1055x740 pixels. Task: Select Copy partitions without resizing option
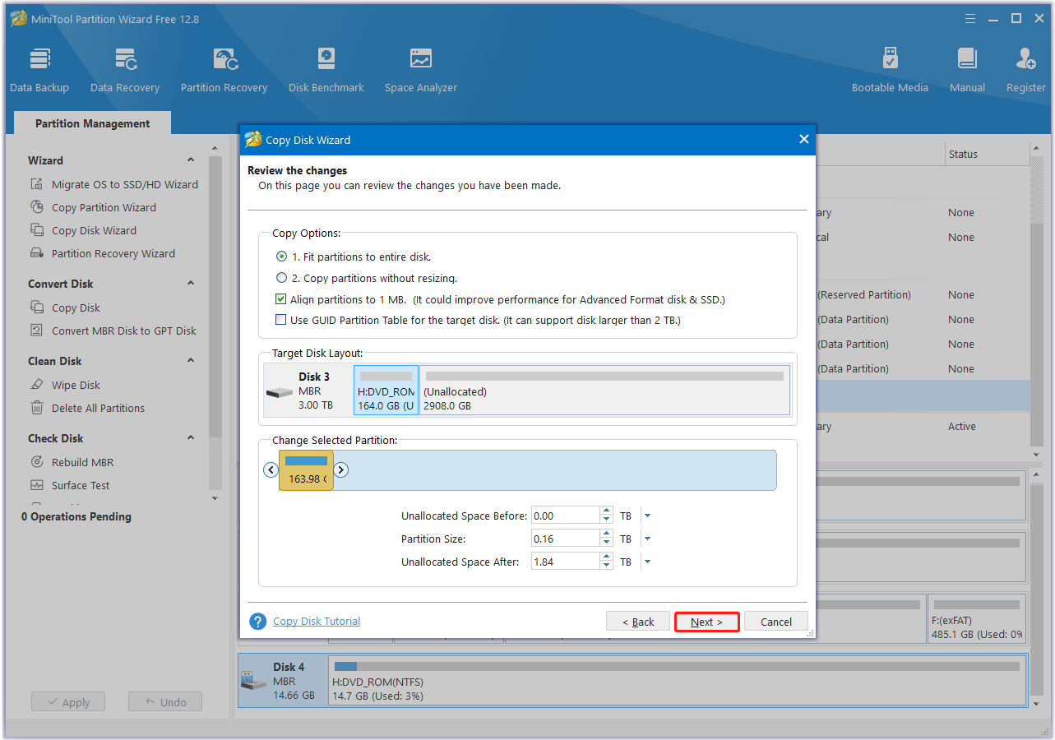pyautogui.click(x=282, y=278)
